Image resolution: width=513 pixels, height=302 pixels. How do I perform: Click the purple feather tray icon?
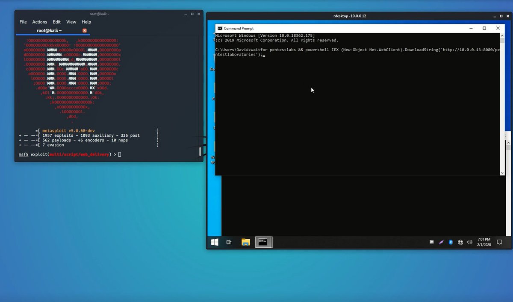tap(442, 242)
